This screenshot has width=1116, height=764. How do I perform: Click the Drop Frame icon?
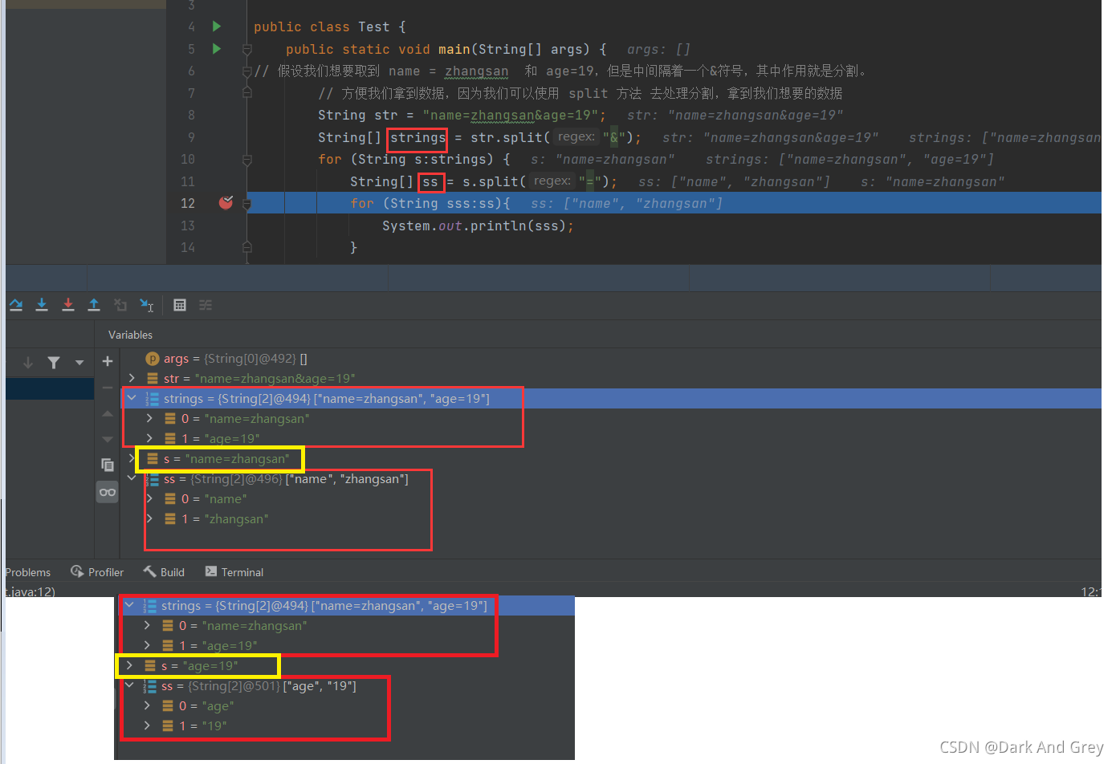coord(120,305)
